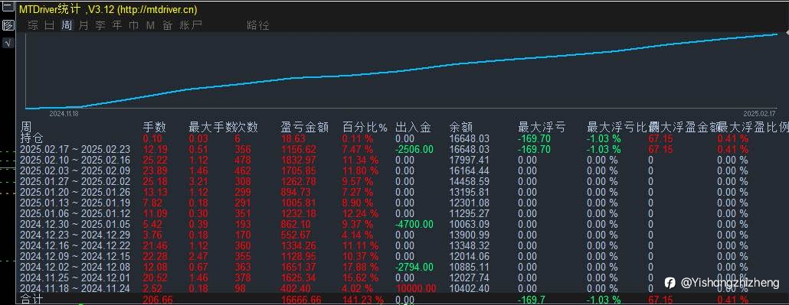This screenshot has width=789, height=305.
Task: Select week row 2024.12.30 ~ 2025.01.05
Action: [x=75, y=224]
